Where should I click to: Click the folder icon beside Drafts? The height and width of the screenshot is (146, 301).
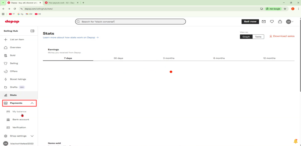(6, 87)
